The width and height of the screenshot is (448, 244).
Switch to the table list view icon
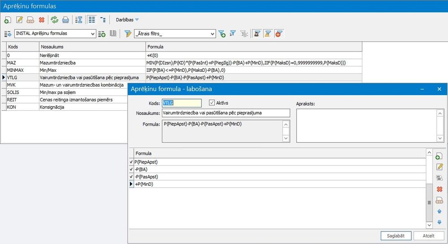[x=92, y=20]
